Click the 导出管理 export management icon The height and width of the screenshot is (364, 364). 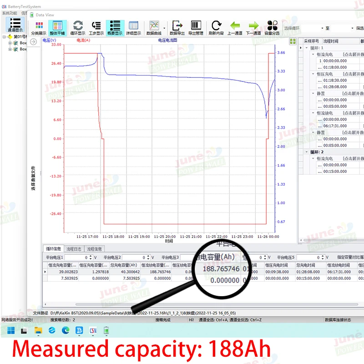[x=196, y=27]
